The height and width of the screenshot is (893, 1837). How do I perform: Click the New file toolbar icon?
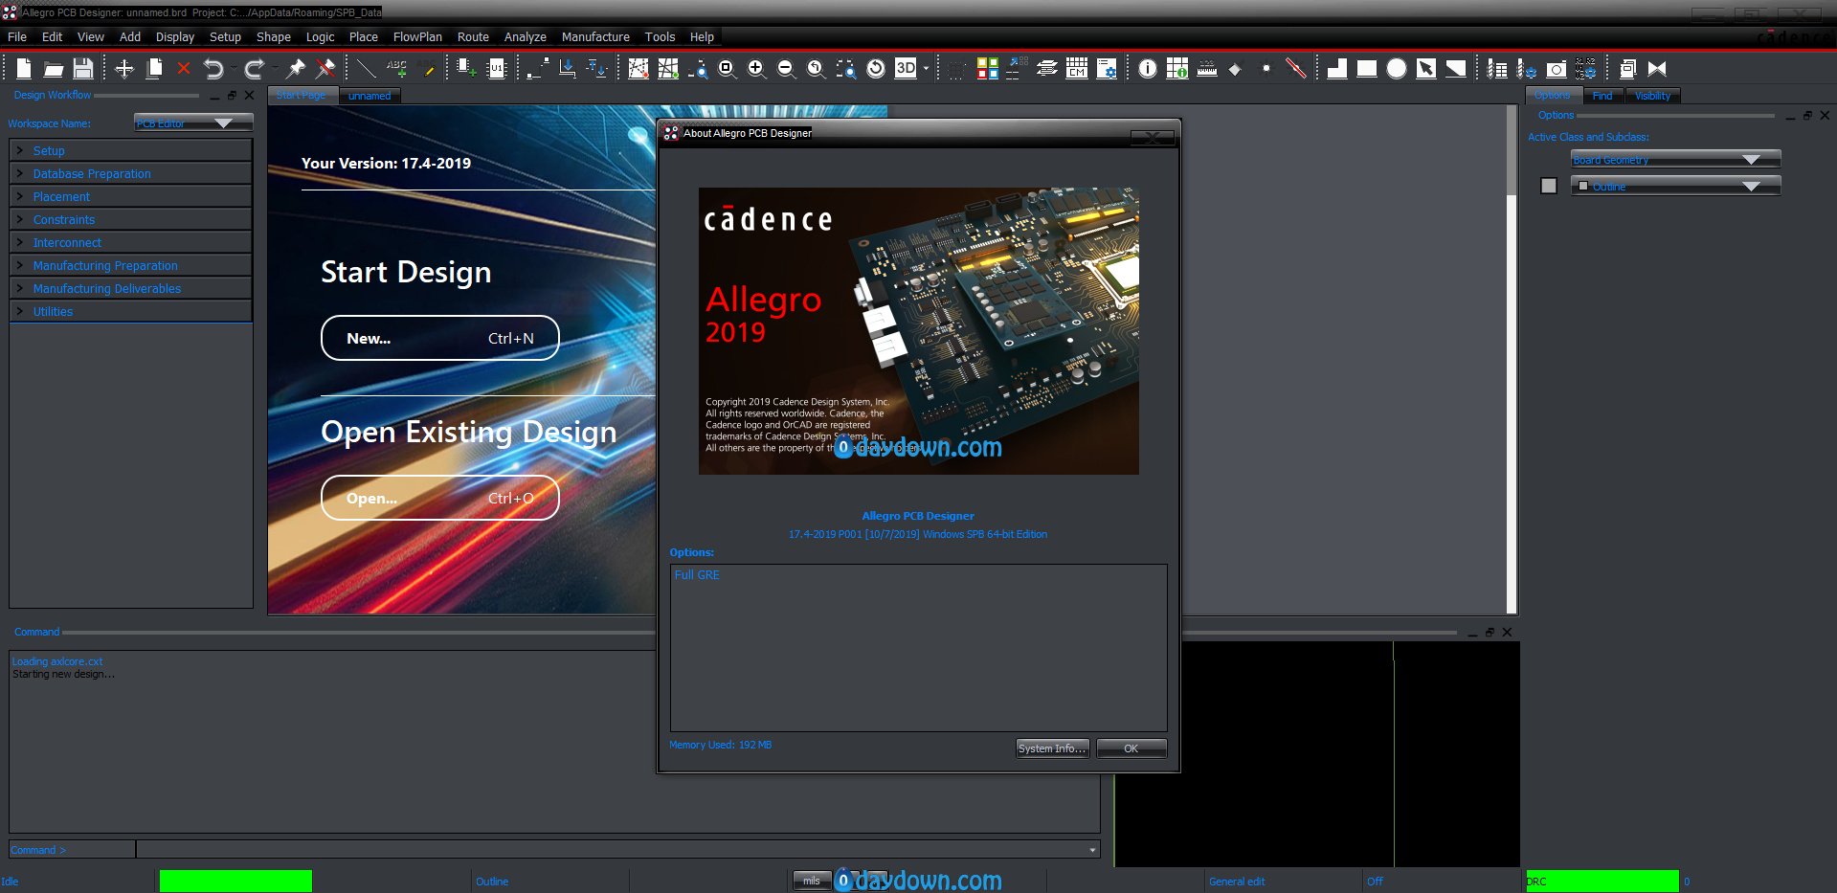click(x=24, y=68)
